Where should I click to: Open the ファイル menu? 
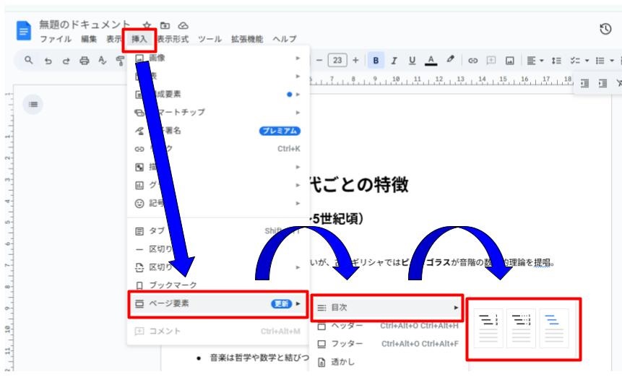56,39
